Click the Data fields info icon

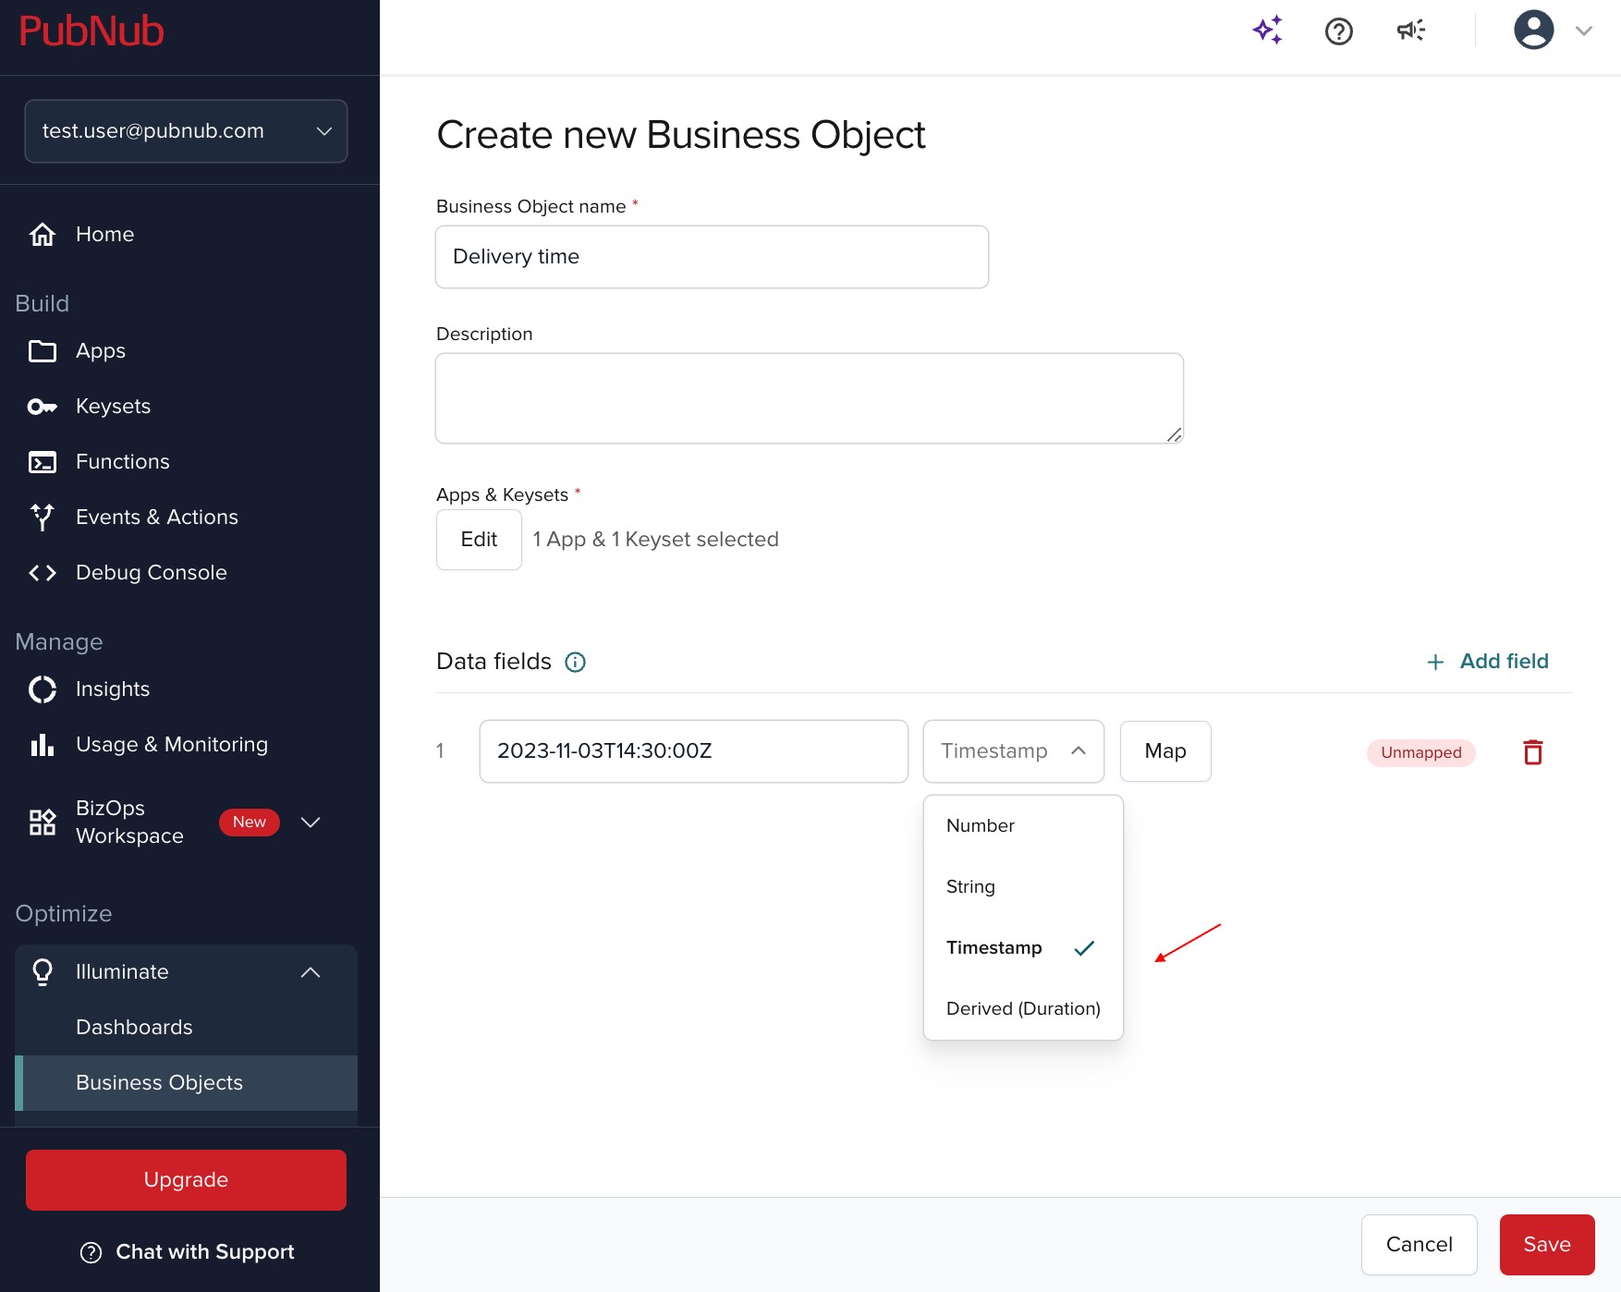click(x=575, y=662)
